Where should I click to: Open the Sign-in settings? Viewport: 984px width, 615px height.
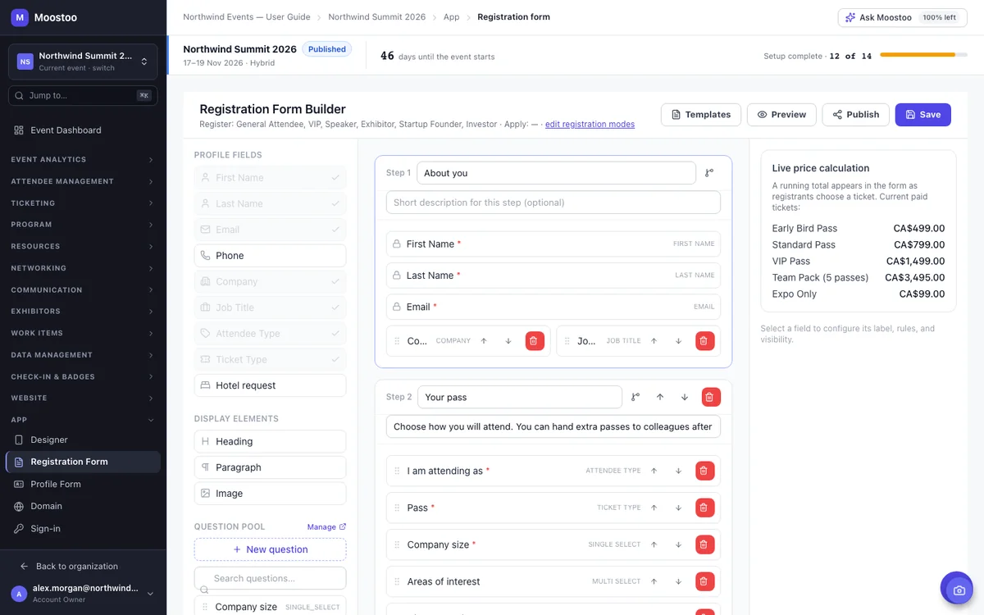coord(83,529)
